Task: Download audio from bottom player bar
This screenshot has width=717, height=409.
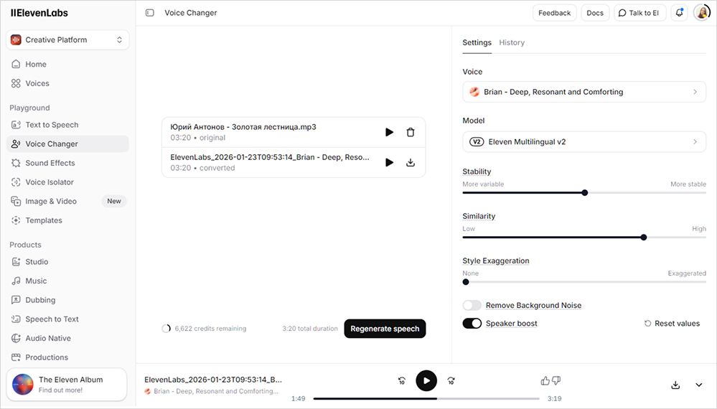Action: [675, 385]
